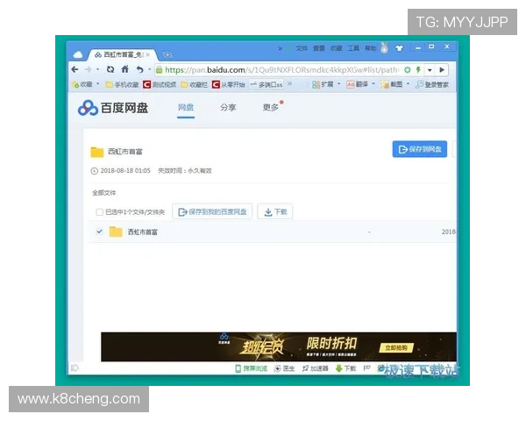Click the green lock icon in address bar
The width and height of the screenshot is (526, 421).
160,70
